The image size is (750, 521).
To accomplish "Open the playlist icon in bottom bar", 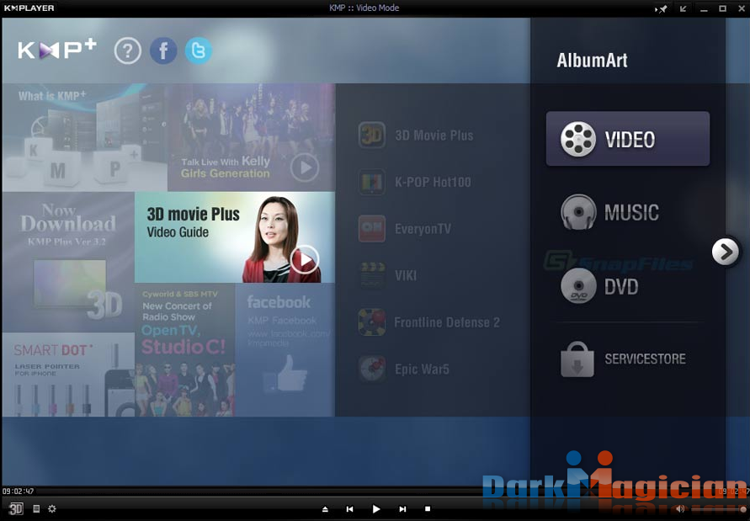I will pos(36,508).
